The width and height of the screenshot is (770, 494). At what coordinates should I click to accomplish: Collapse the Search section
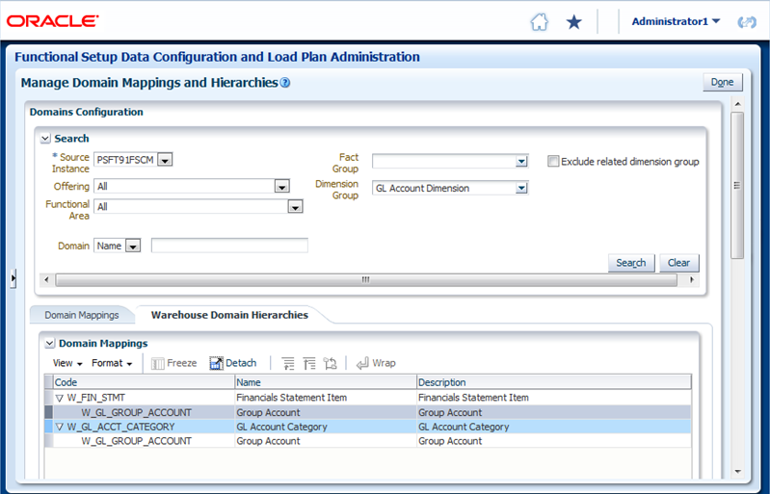click(45, 139)
